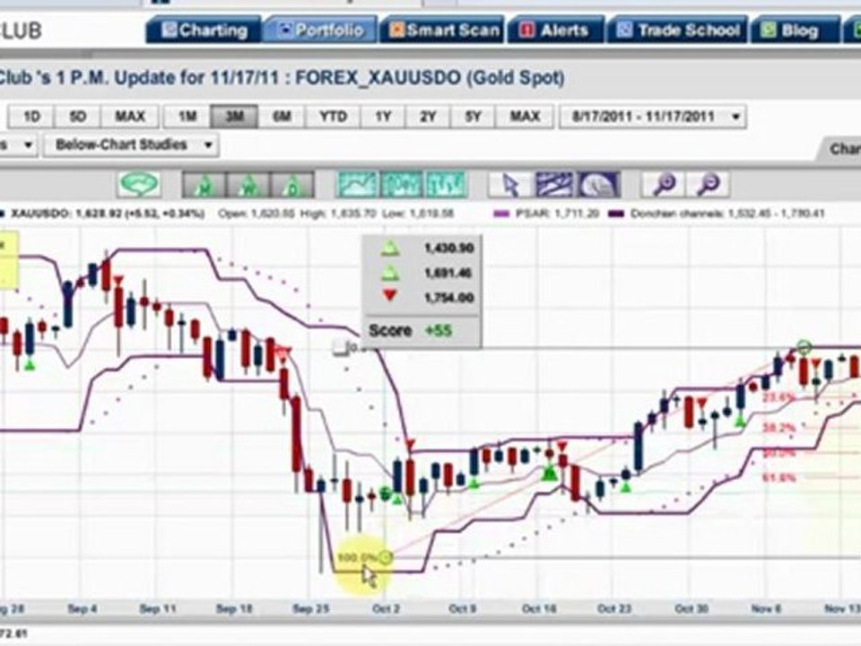Click the 61.8% Fibonacci level label
This screenshot has width=861, height=646.
[779, 478]
